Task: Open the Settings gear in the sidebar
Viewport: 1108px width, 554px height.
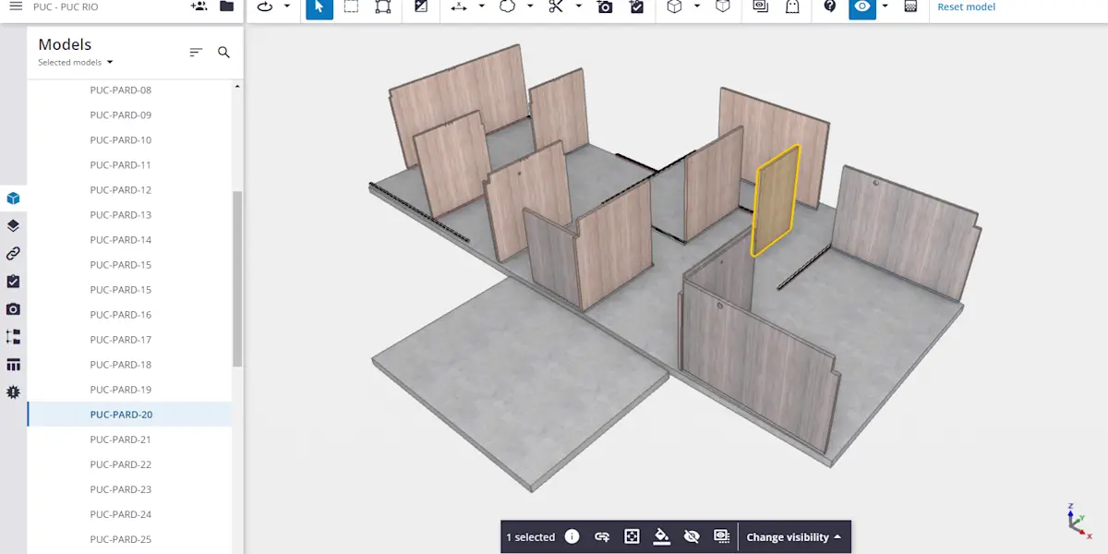Action: pyautogui.click(x=13, y=392)
